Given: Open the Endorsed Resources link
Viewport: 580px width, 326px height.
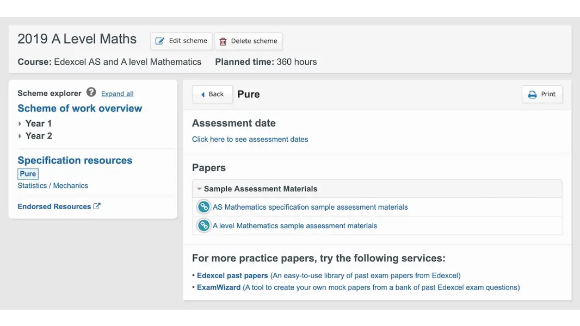Looking at the screenshot, I should tap(54, 207).
